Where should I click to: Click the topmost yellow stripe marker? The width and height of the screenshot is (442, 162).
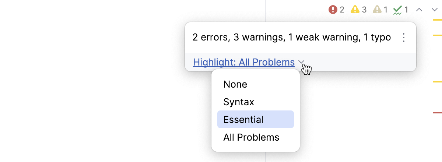click(x=437, y=19)
